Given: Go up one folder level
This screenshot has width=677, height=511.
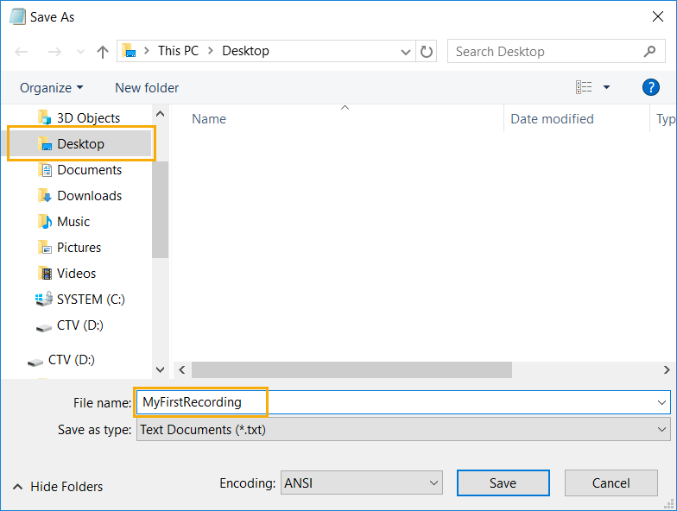Looking at the screenshot, I should [x=103, y=52].
